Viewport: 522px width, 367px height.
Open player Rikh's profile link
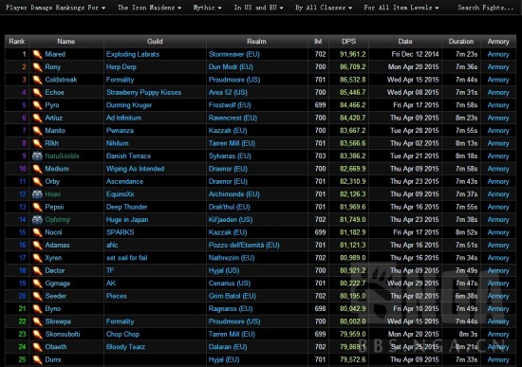51,143
